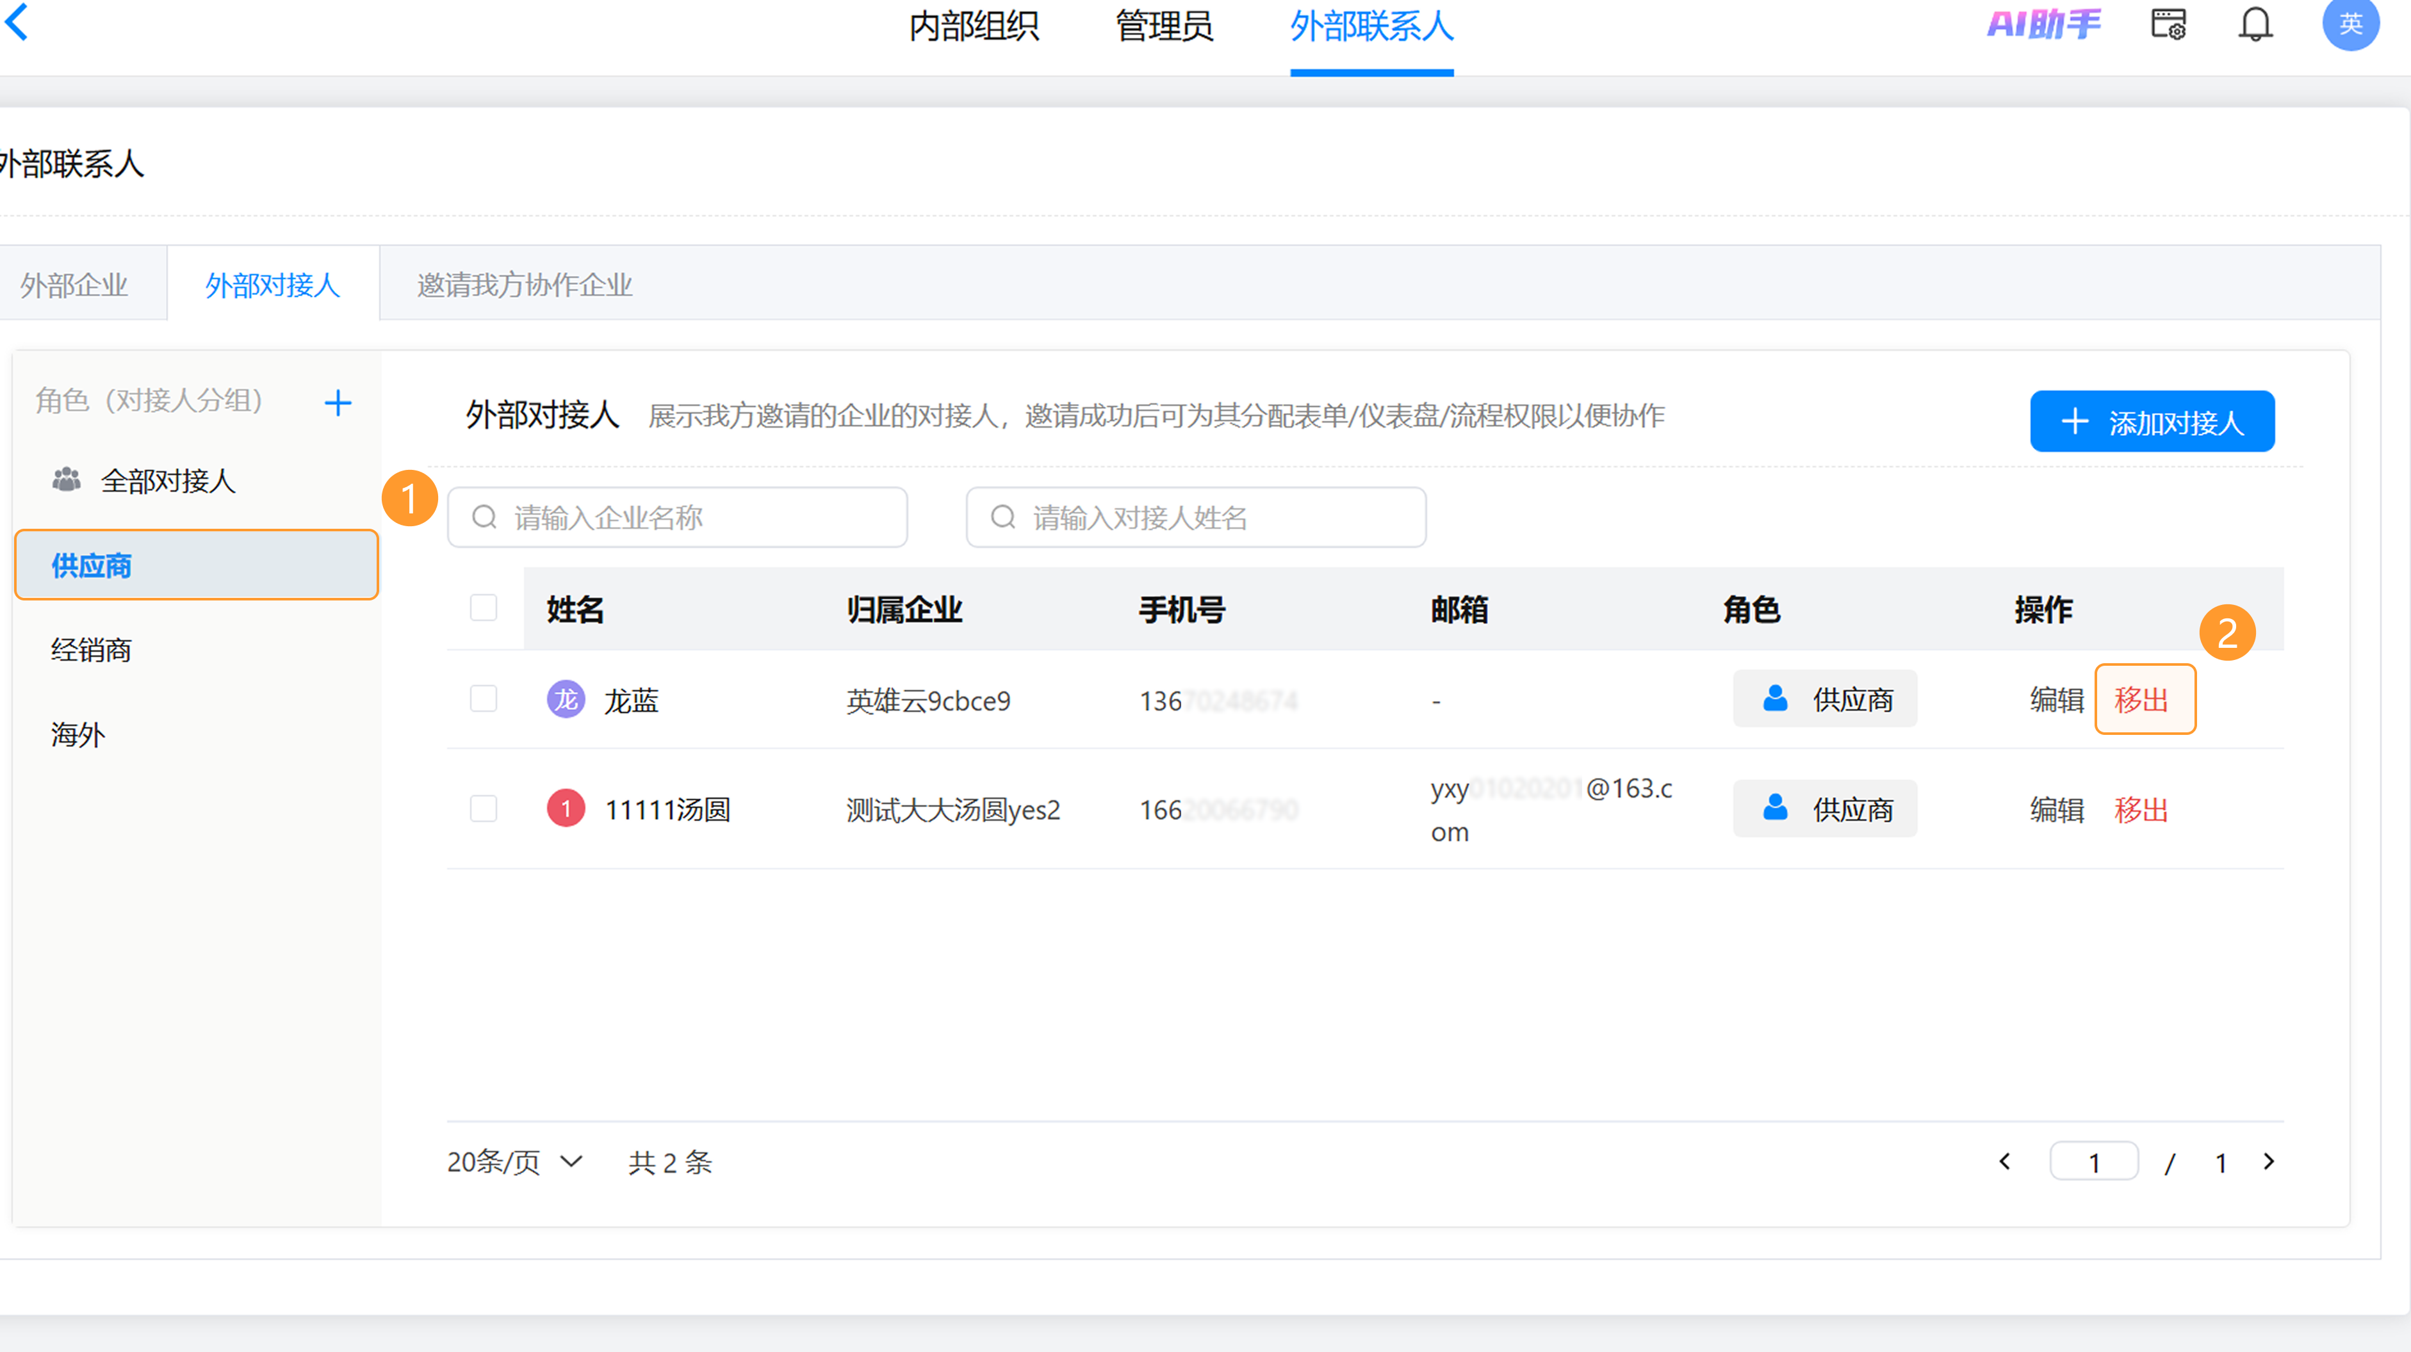Screen dimensions: 2411x1352
Task: Remove 11111汤圆 with 移出
Action: pyautogui.click(x=2141, y=809)
